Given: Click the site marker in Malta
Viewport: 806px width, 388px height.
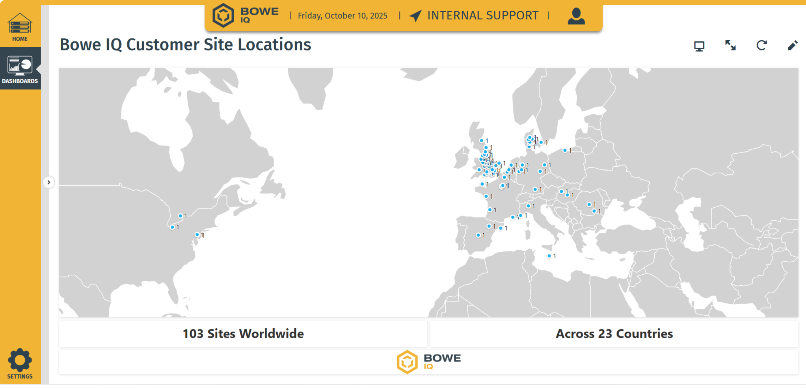Looking at the screenshot, I should point(549,256).
